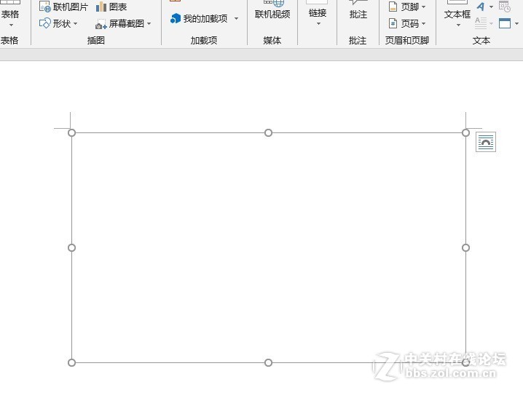
Task: Insert Online Pictures (联机图片)
Action: [63, 7]
